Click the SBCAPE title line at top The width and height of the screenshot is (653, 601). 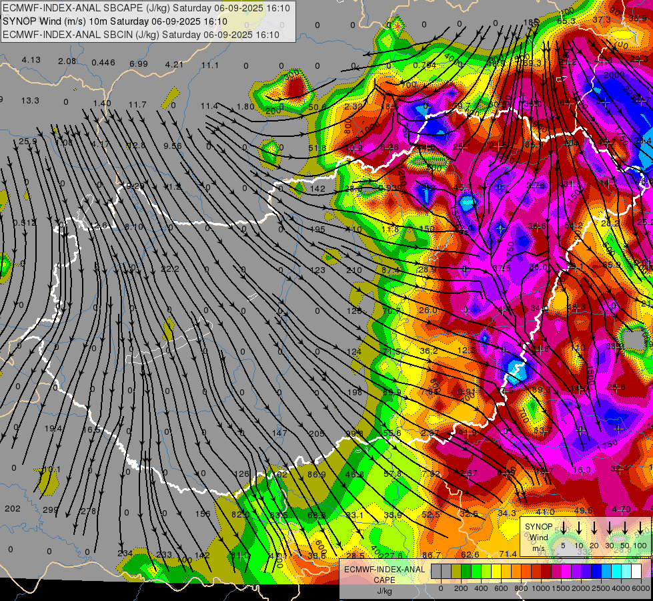click(146, 8)
